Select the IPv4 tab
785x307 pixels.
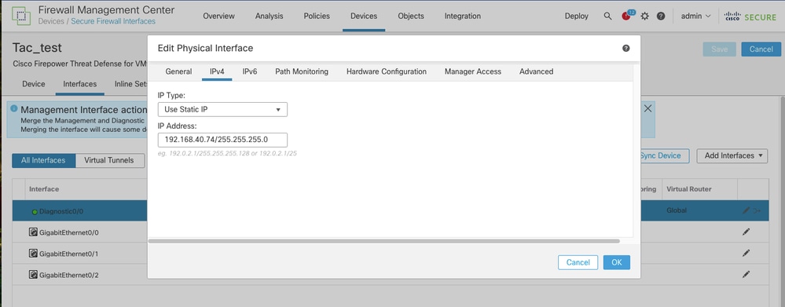click(x=217, y=71)
